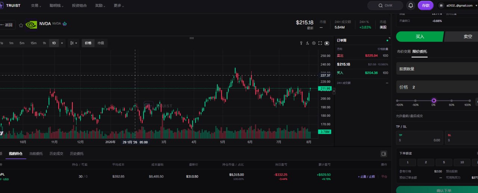Click the drag handle dots above chart

[192, 38]
